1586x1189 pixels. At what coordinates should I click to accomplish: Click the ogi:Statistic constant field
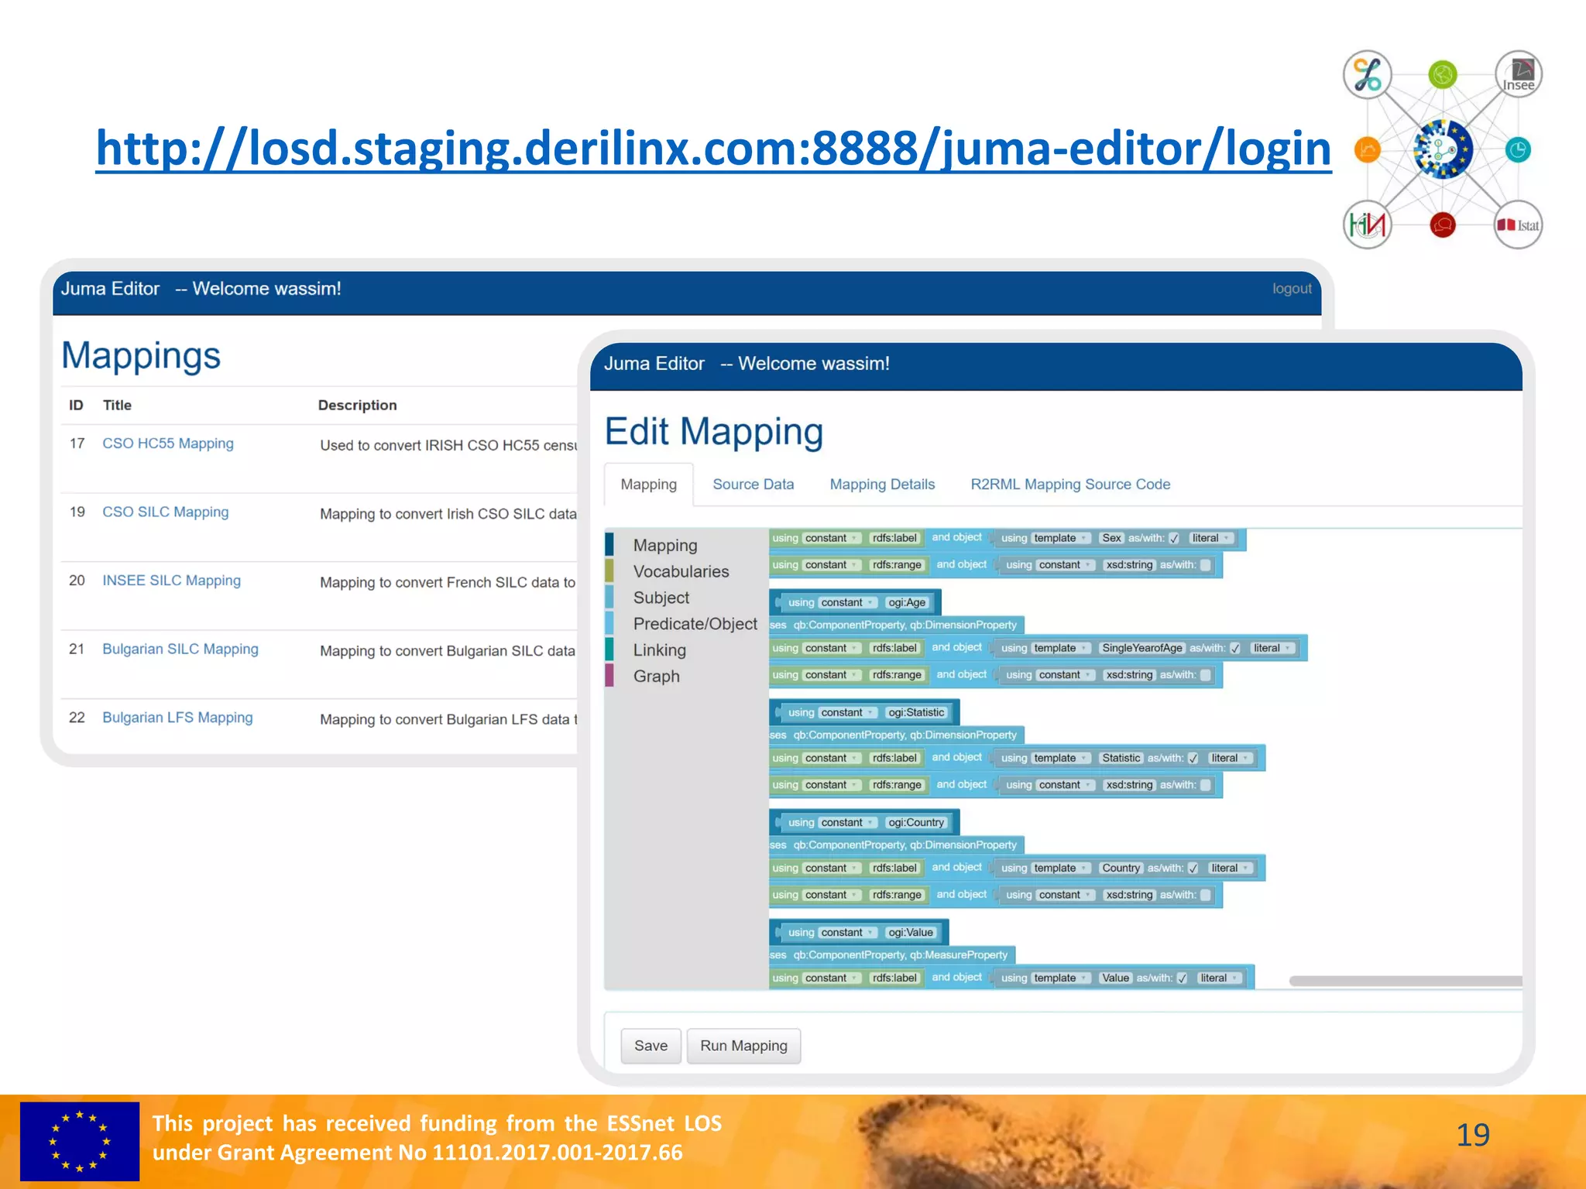point(916,713)
